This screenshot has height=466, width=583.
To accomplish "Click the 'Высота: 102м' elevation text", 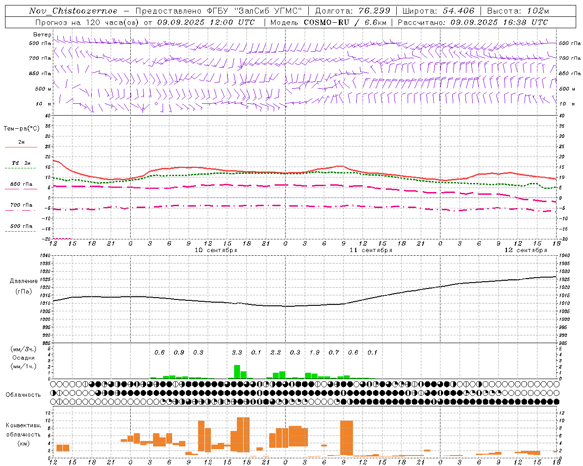I will pos(518,11).
